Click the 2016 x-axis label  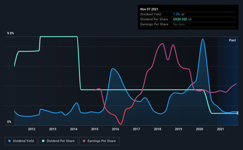[x=115, y=129]
